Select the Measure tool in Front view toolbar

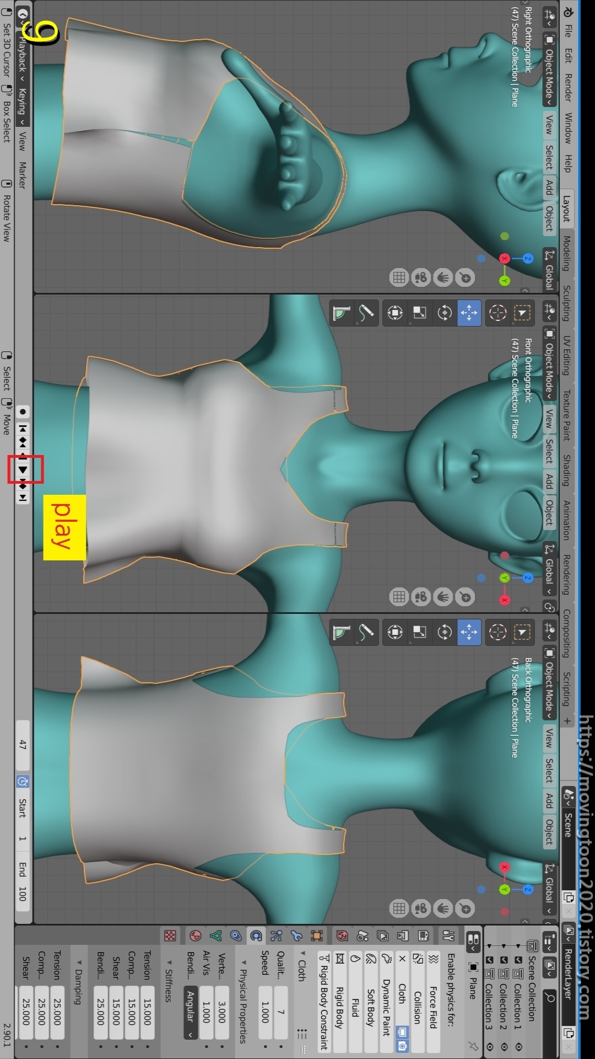tap(342, 313)
